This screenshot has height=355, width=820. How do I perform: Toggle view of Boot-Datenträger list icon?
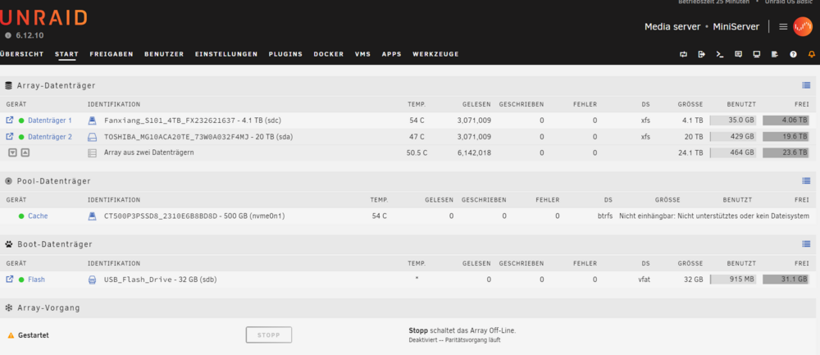tap(806, 243)
